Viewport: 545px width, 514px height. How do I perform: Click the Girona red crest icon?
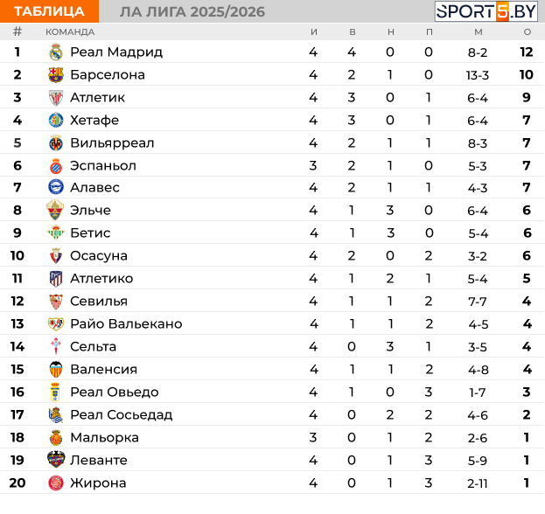[x=56, y=483]
